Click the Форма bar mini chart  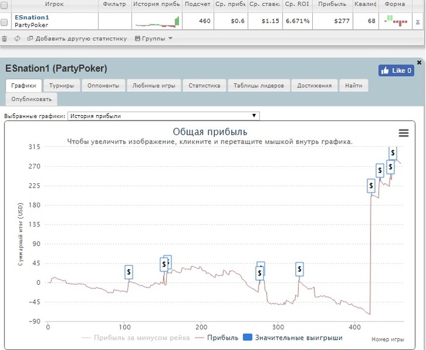click(396, 21)
